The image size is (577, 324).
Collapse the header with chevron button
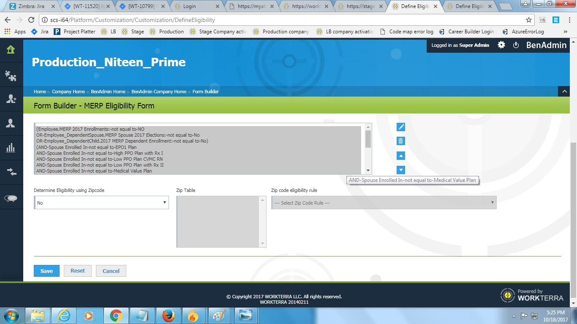564,91
